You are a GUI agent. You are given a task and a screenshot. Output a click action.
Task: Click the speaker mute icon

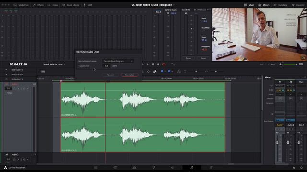281,64
